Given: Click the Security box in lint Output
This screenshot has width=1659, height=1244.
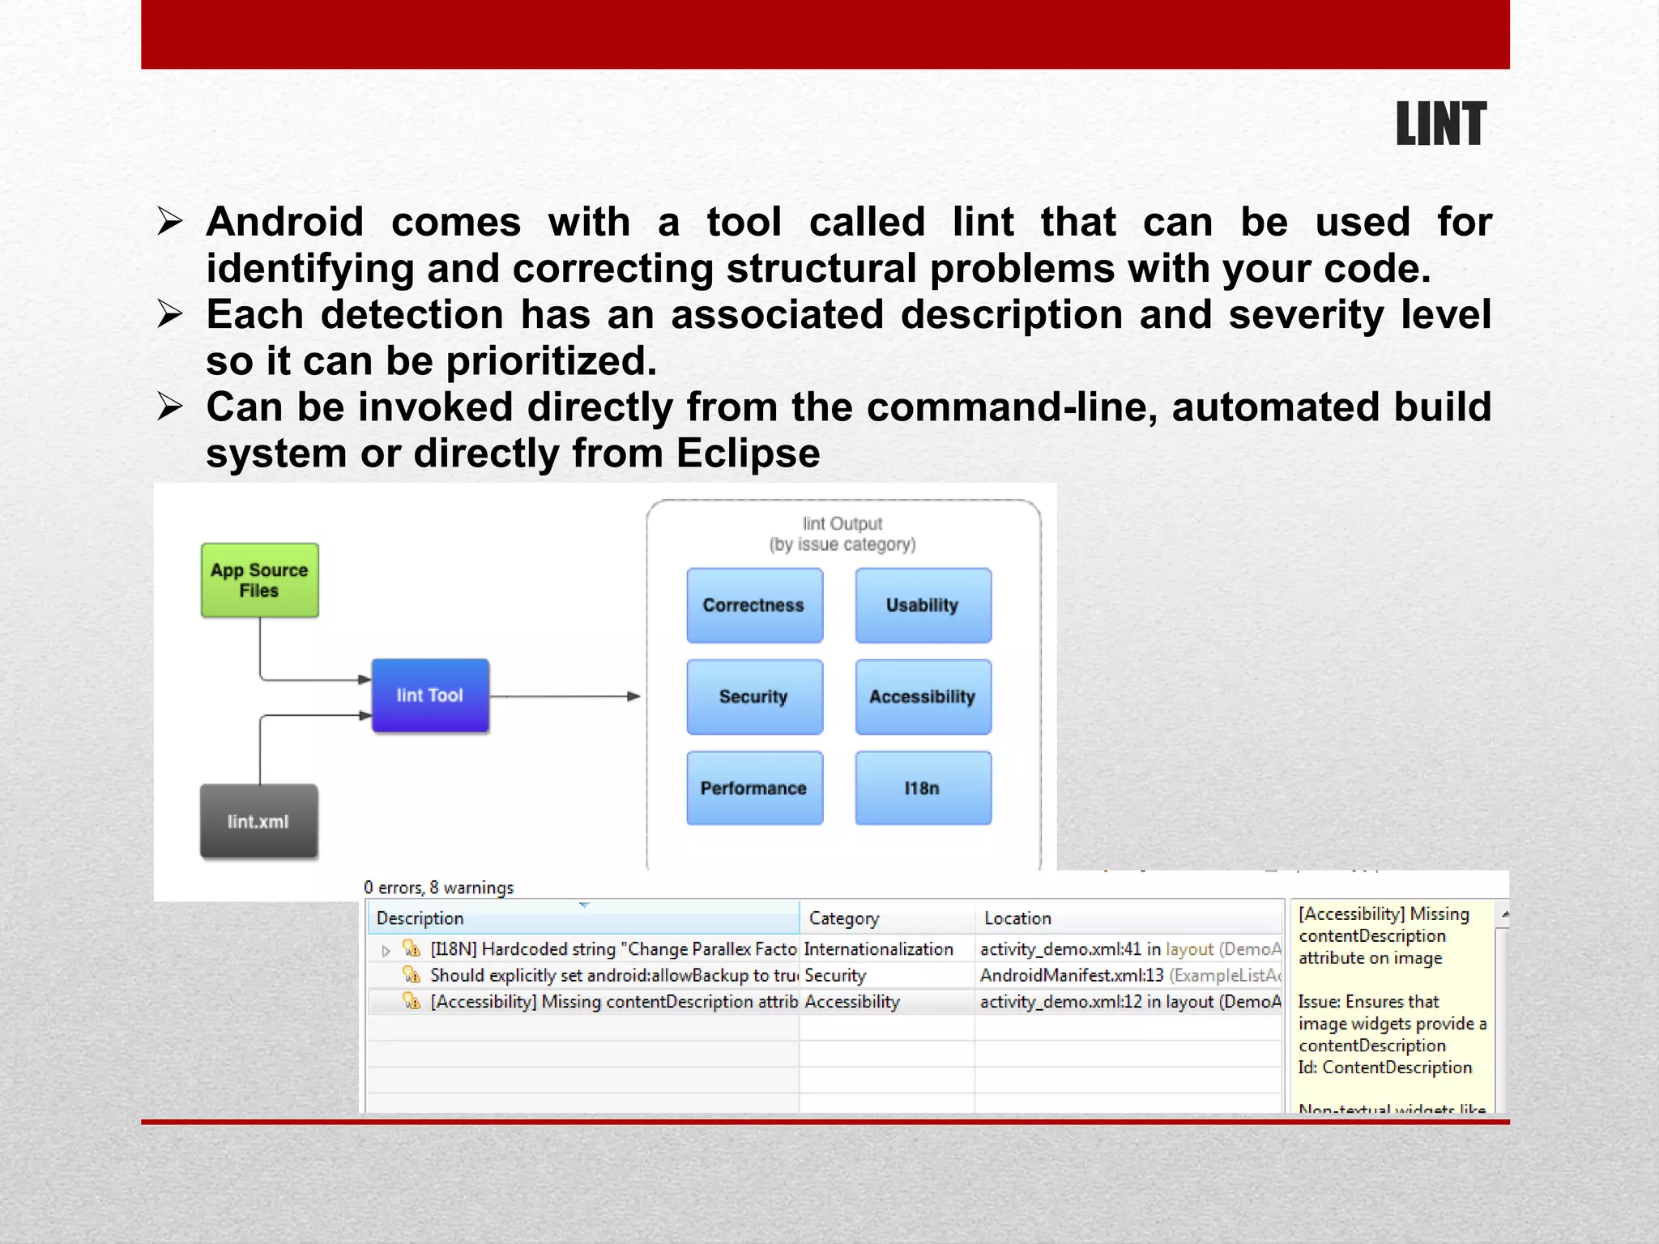Looking at the screenshot, I should (754, 697).
